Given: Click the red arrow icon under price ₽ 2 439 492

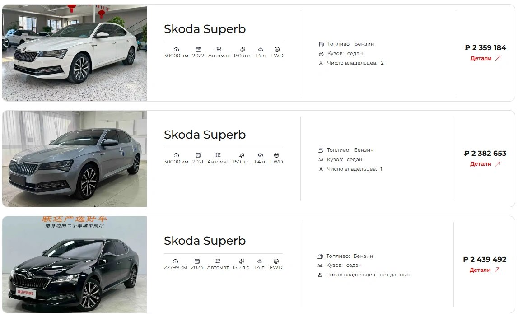Looking at the screenshot, I should point(497,270).
